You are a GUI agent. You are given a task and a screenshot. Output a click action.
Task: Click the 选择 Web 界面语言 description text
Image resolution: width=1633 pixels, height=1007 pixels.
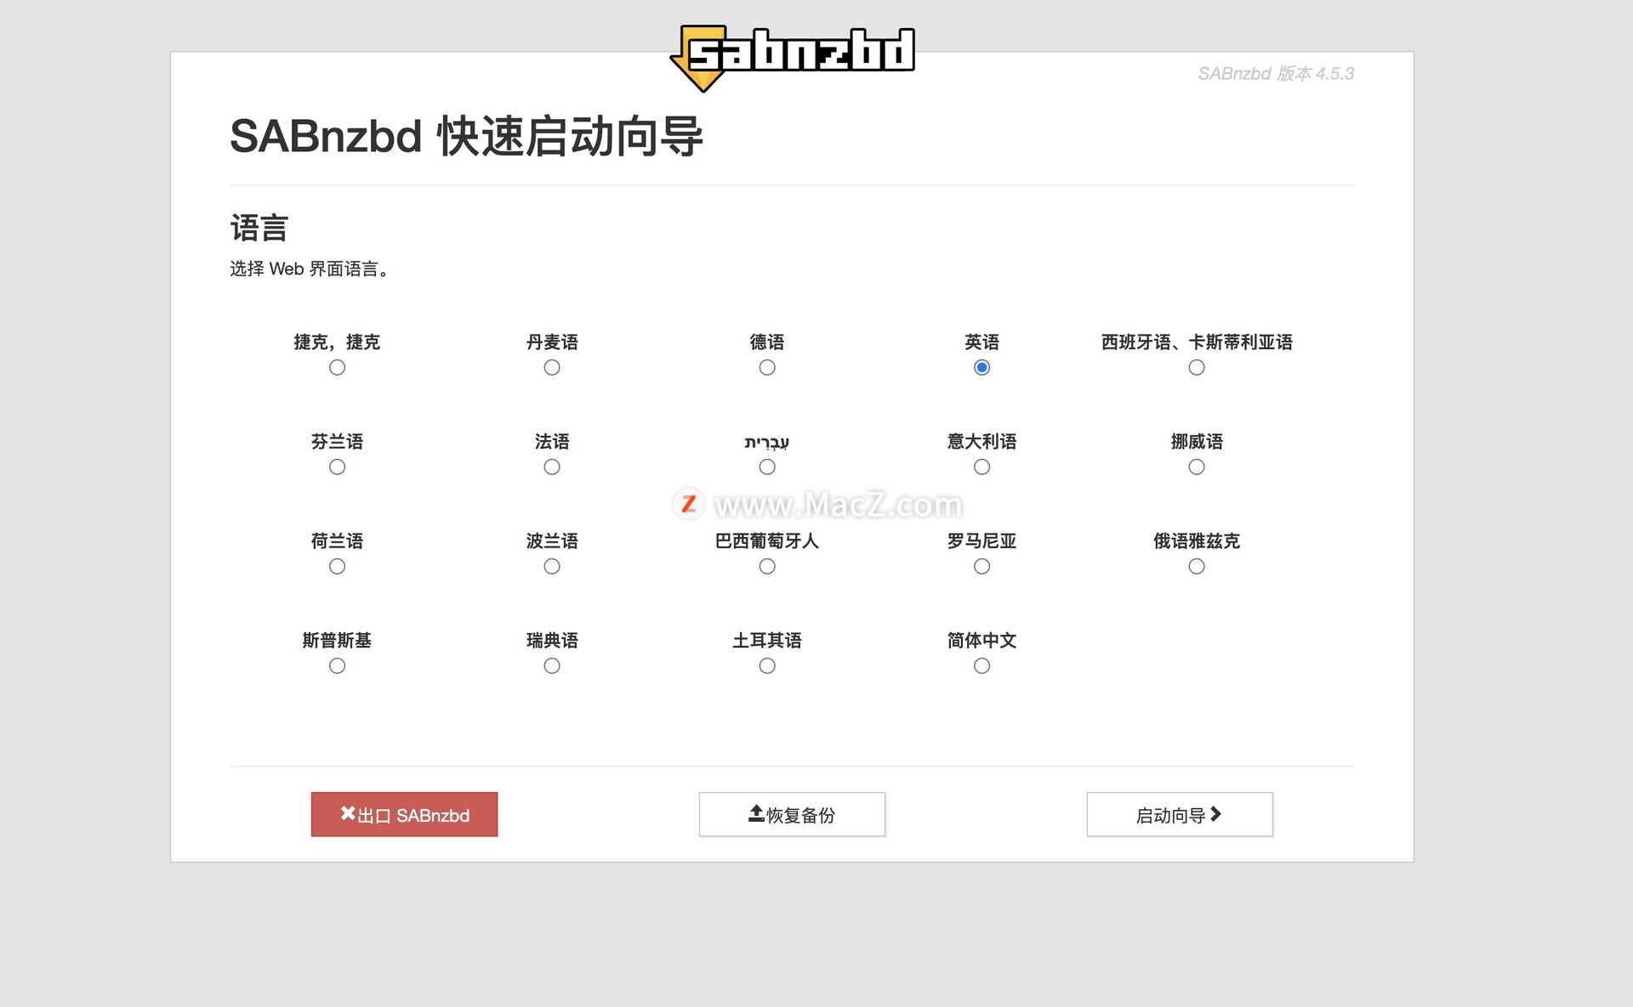[x=310, y=269]
